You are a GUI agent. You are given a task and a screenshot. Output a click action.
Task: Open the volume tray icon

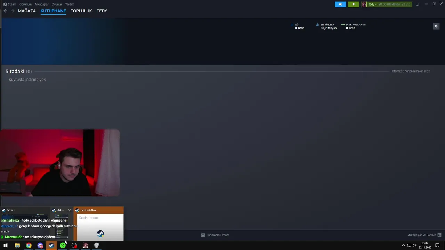tap(414, 245)
